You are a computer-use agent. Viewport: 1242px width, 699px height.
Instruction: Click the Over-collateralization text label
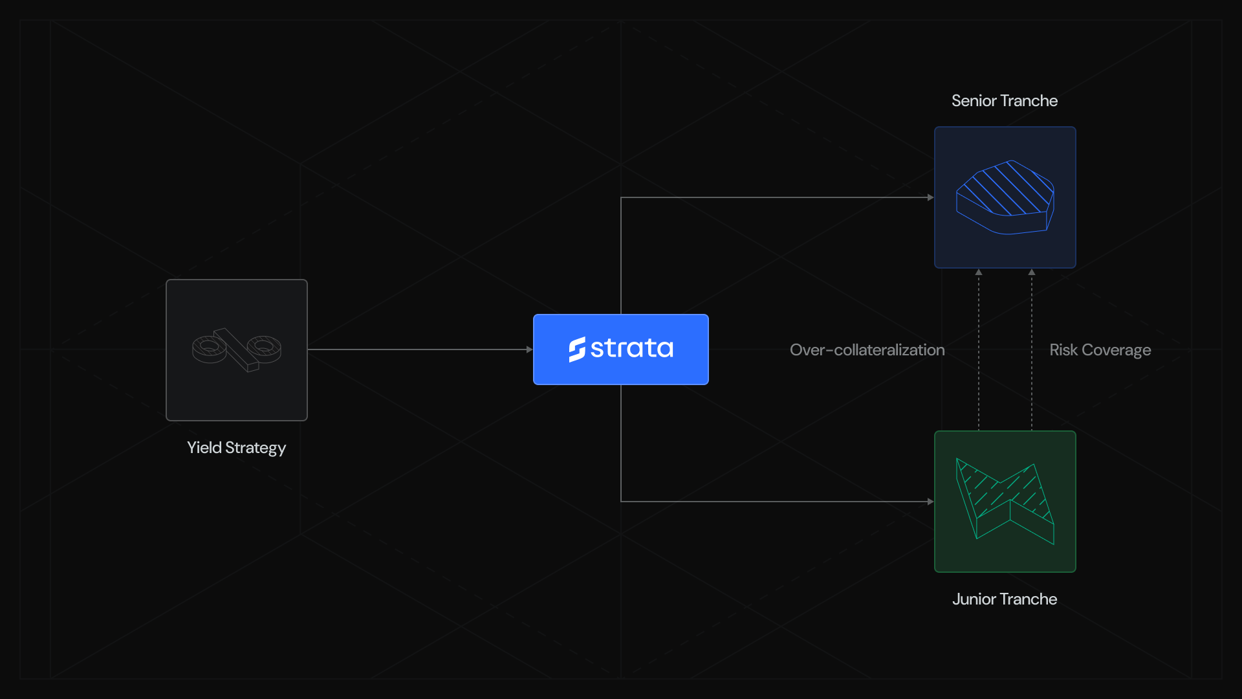tap(867, 350)
